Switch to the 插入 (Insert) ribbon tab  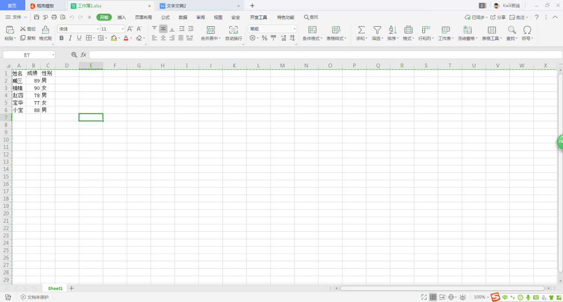click(122, 17)
